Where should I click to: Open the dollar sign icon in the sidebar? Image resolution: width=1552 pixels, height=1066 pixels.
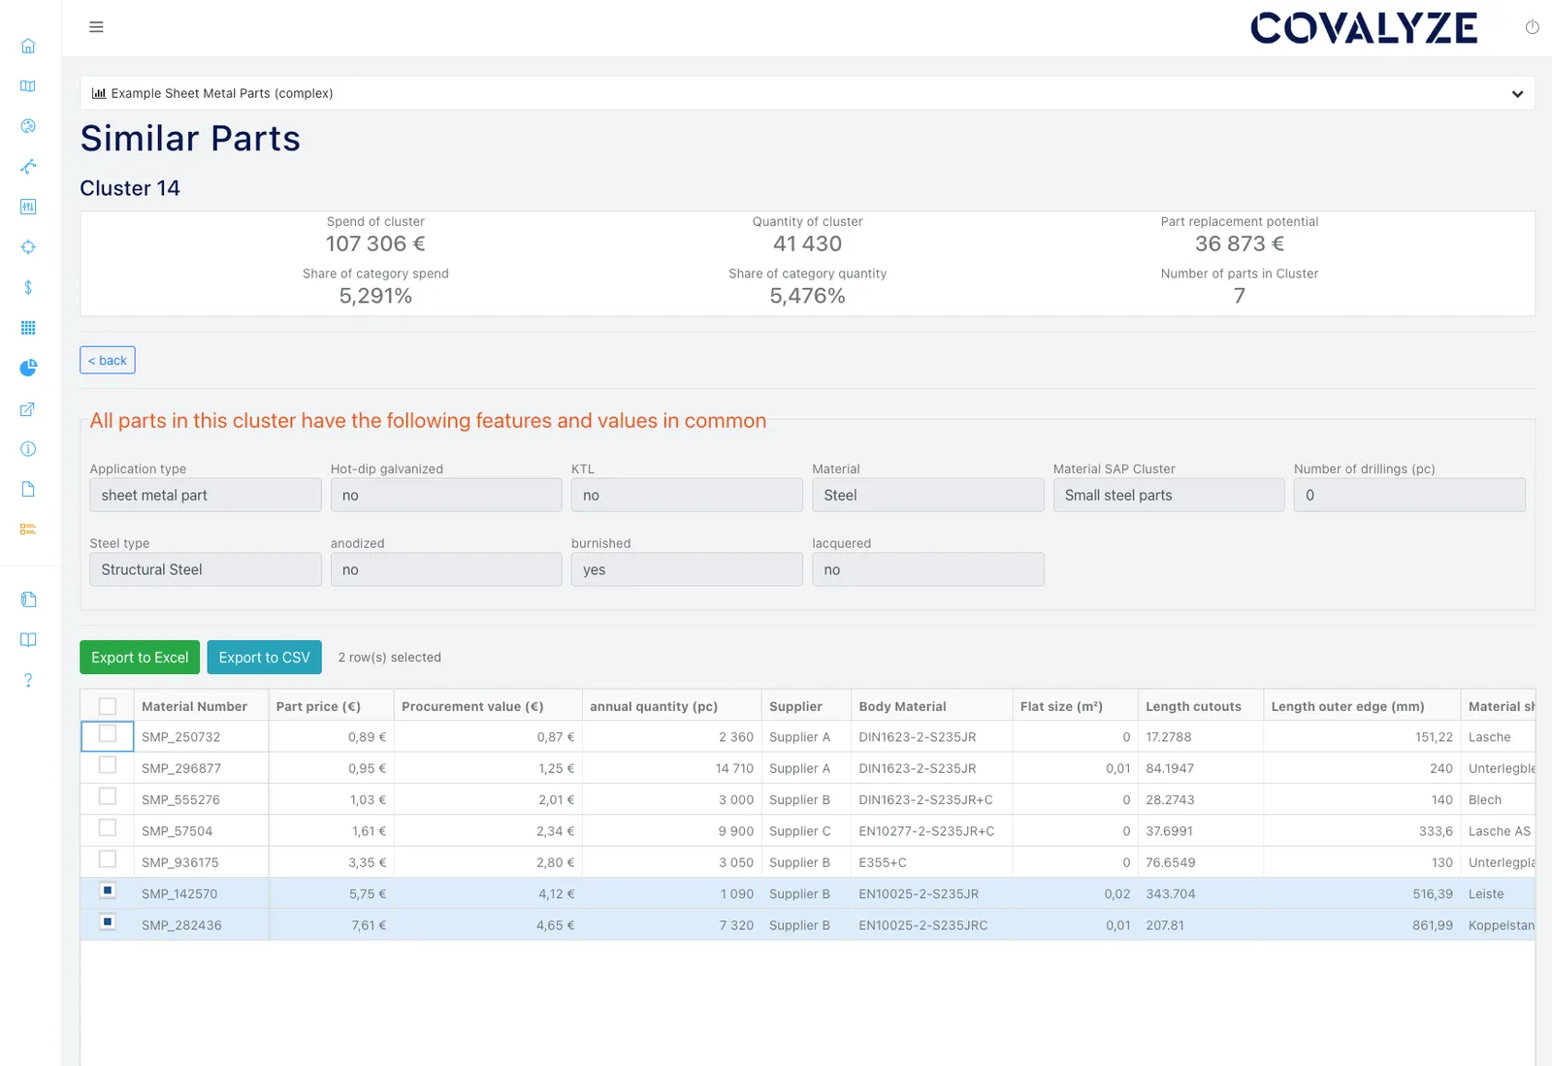(28, 287)
